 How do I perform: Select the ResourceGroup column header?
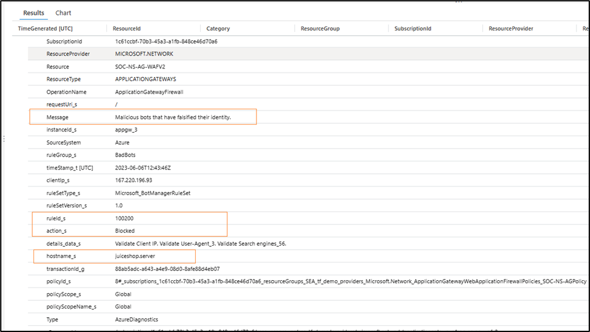pos(320,28)
